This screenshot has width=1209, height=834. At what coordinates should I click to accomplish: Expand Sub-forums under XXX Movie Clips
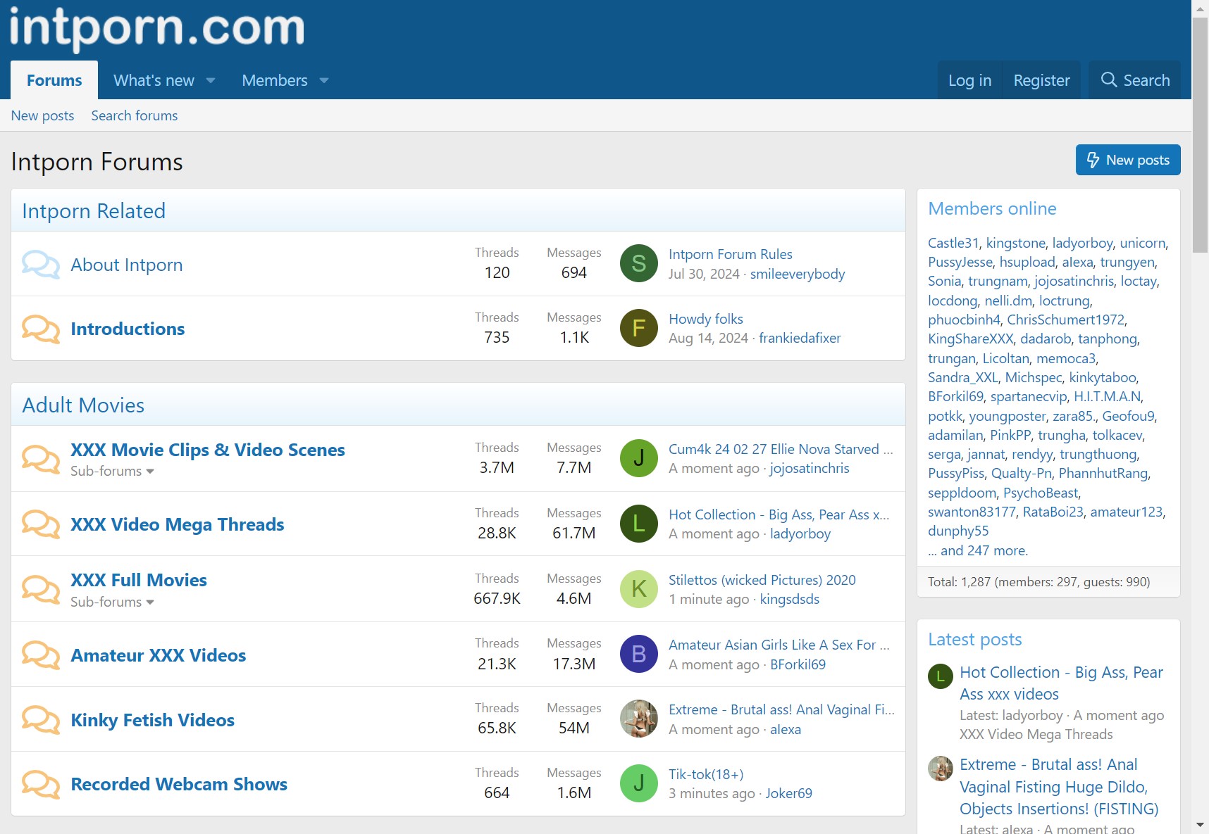[112, 472]
